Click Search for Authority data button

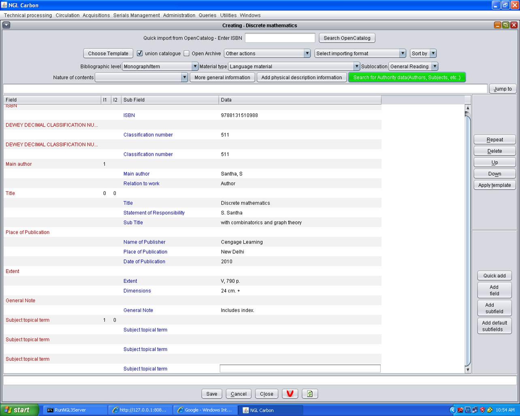(407, 77)
